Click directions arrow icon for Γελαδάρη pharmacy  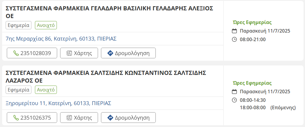pos(110,53)
